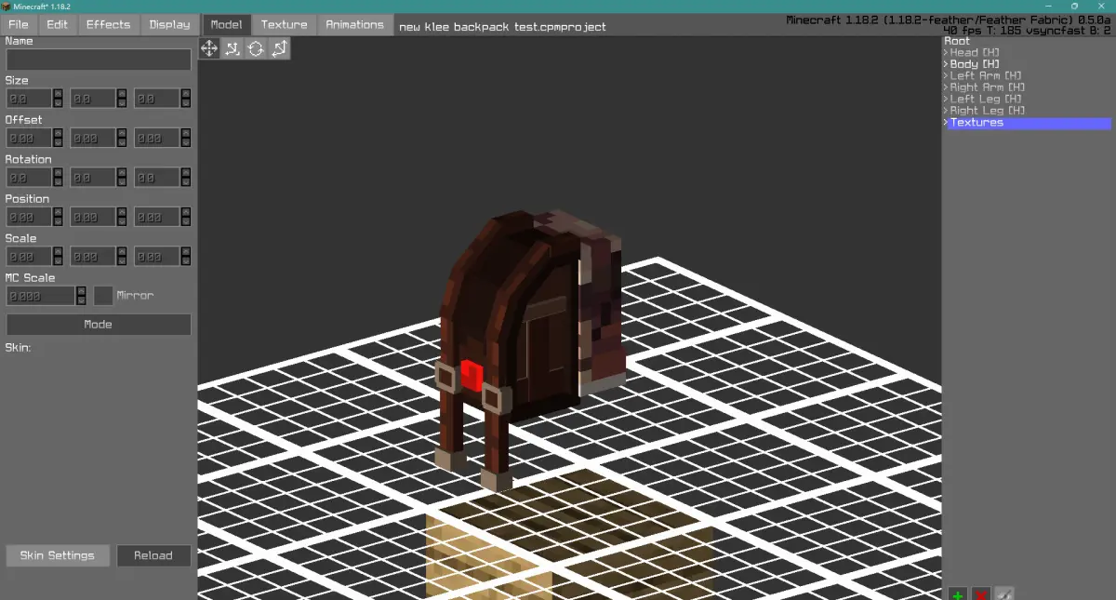
Task: Select the highlighted Textures tree item
Action: pyautogui.click(x=1028, y=123)
